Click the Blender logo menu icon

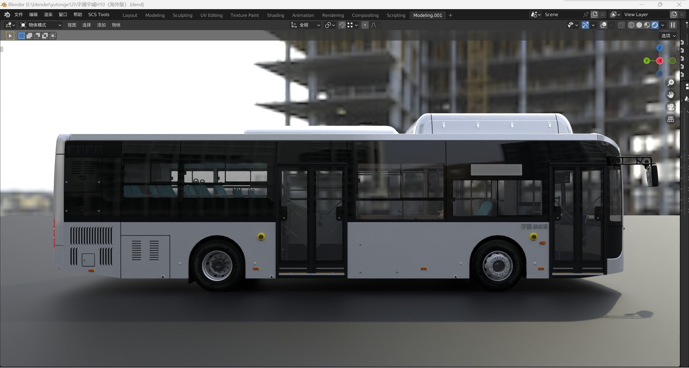pyautogui.click(x=7, y=15)
